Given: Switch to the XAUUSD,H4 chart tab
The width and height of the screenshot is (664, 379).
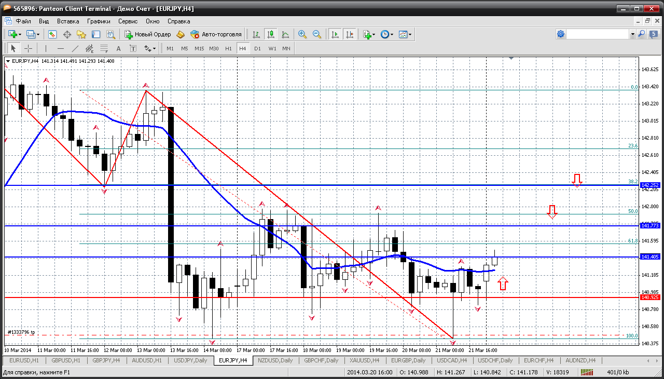Looking at the screenshot, I should [364, 360].
